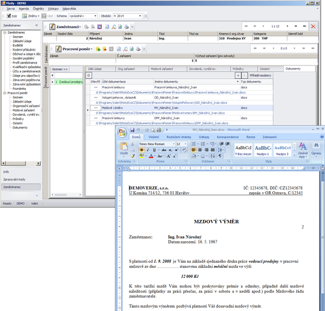This screenshot has height=311, width=325.
Task: Open the Výstupy menu
Action: 53,9
